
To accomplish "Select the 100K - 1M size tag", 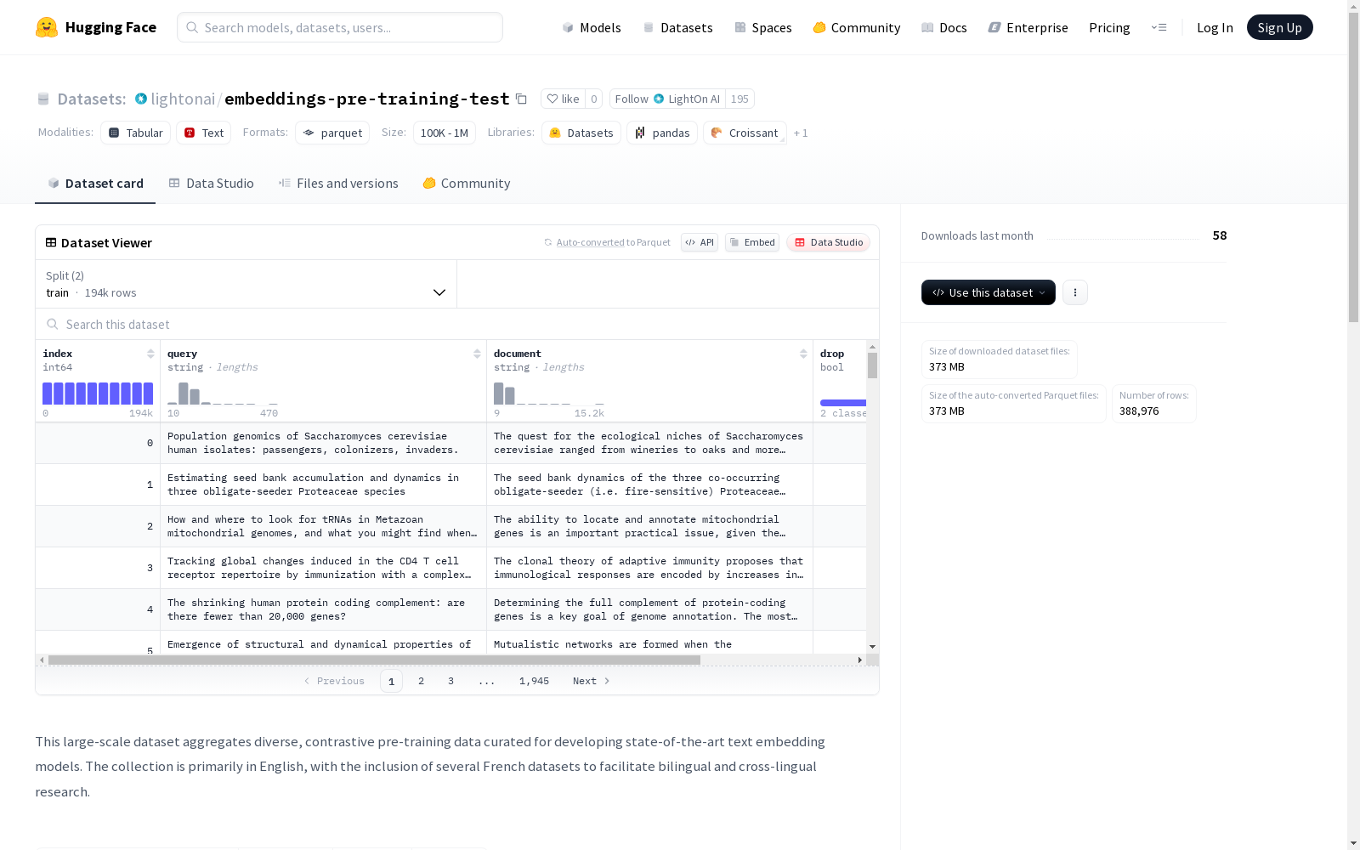I will pos(445,133).
